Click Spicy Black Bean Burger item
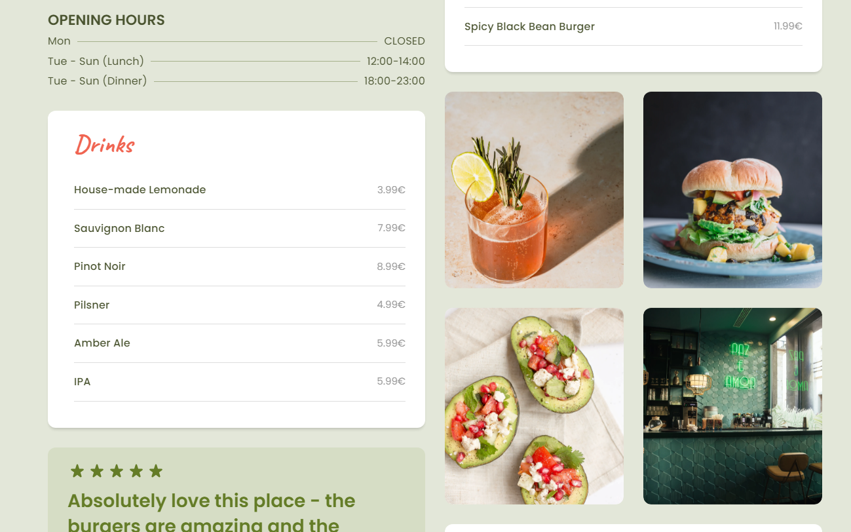This screenshot has width=851, height=532. click(x=634, y=27)
